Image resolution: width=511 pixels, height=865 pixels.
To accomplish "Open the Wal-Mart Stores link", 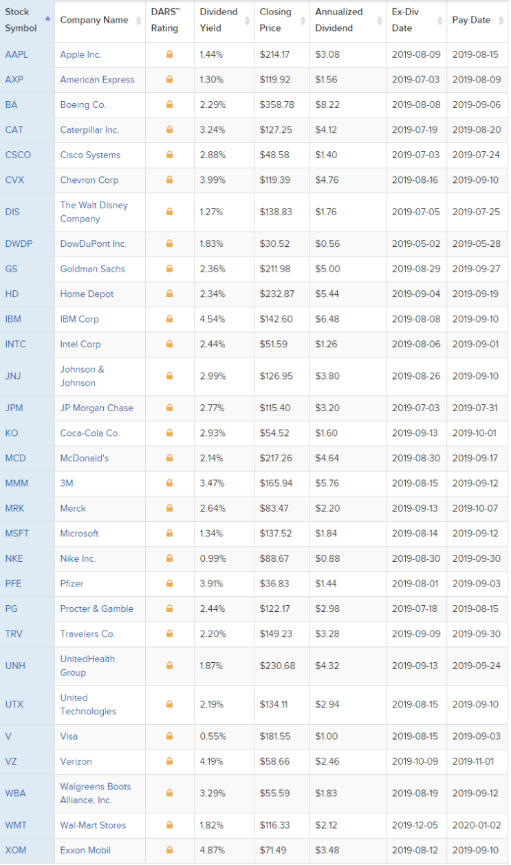I will [93, 825].
